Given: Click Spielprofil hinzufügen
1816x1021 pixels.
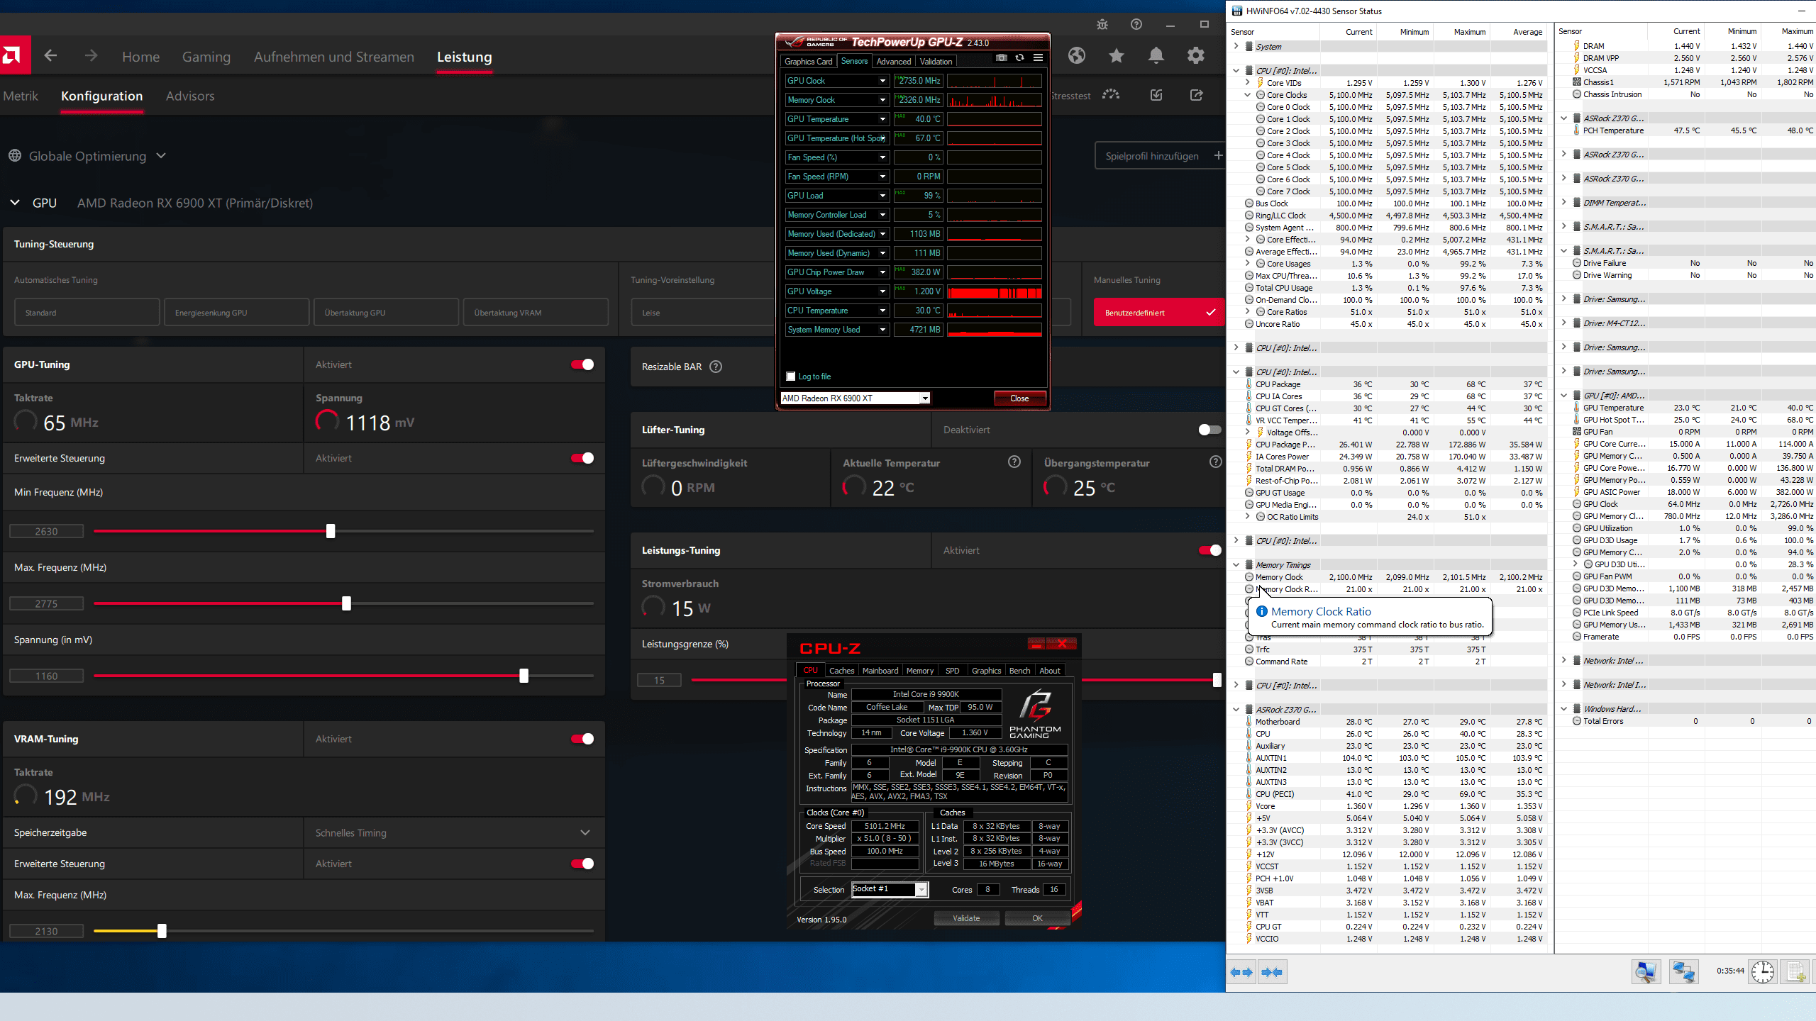Looking at the screenshot, I should tap(1161, 156).
